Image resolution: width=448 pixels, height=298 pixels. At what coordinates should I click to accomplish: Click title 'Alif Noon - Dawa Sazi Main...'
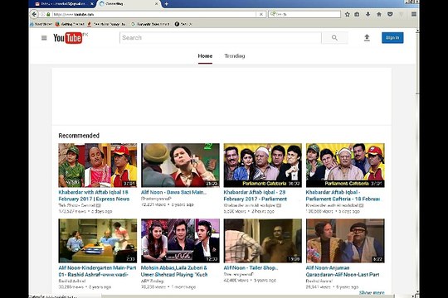tap(173, 192)
